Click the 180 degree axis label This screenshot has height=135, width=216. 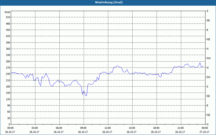click(8, 86)
